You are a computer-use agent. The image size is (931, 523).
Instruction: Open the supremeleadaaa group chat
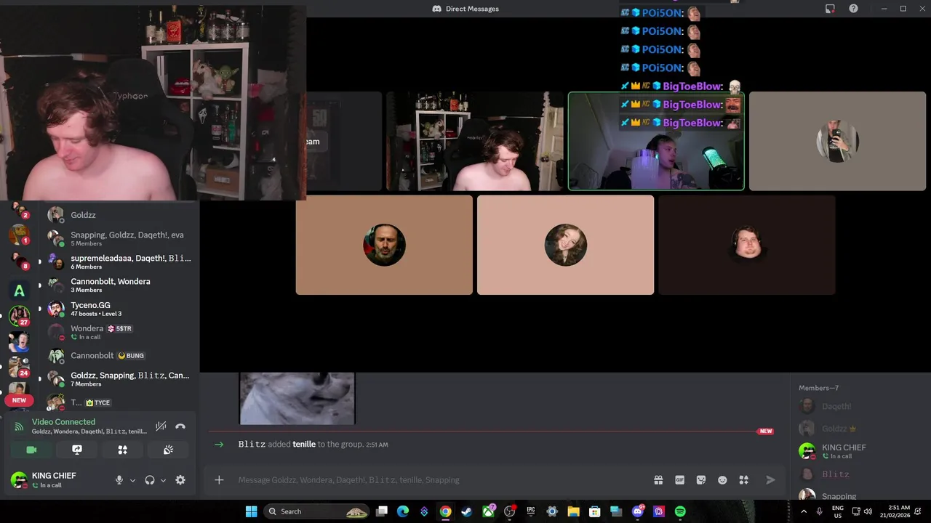[120, 261]
